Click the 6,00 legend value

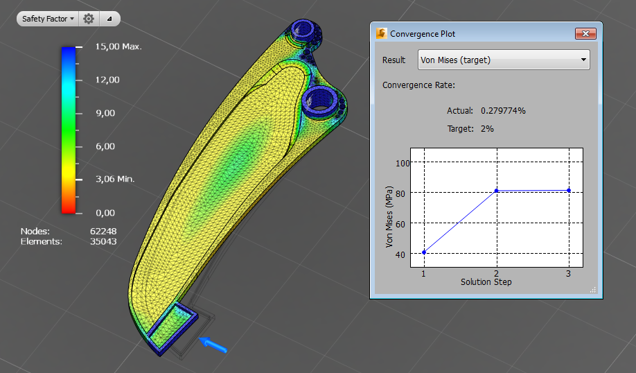point(105,146)
